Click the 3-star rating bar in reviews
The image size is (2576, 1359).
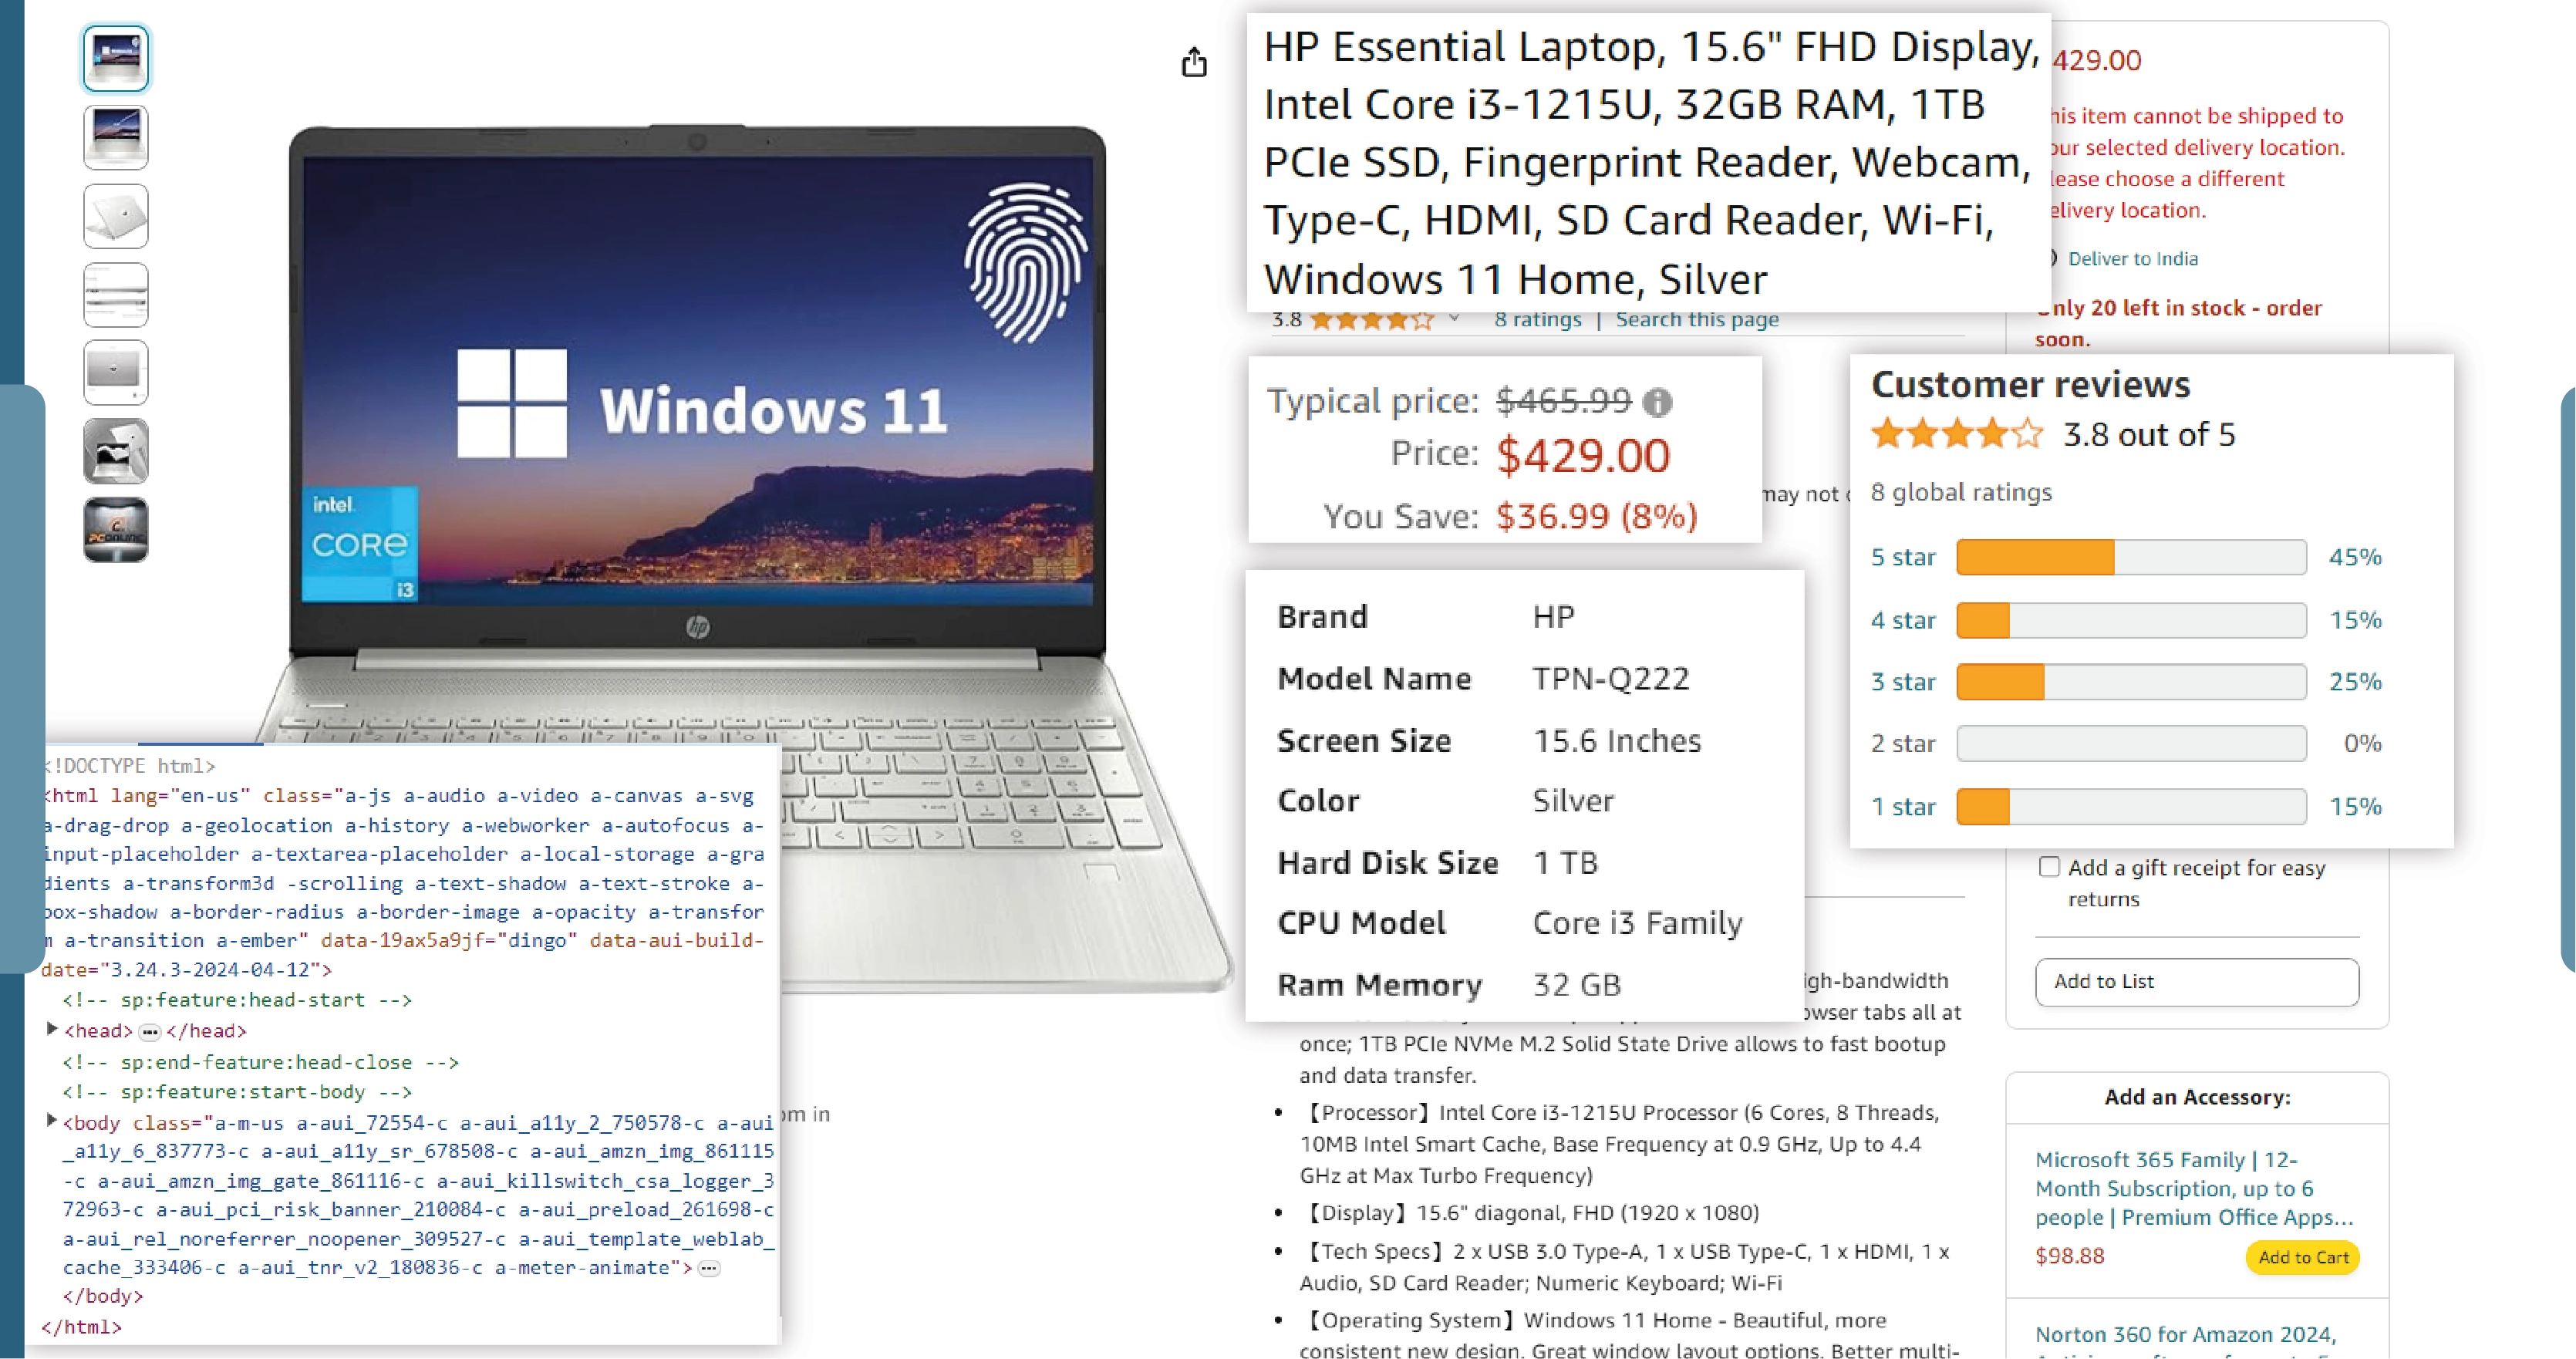pyautogui.click(x=2133, y=681)
